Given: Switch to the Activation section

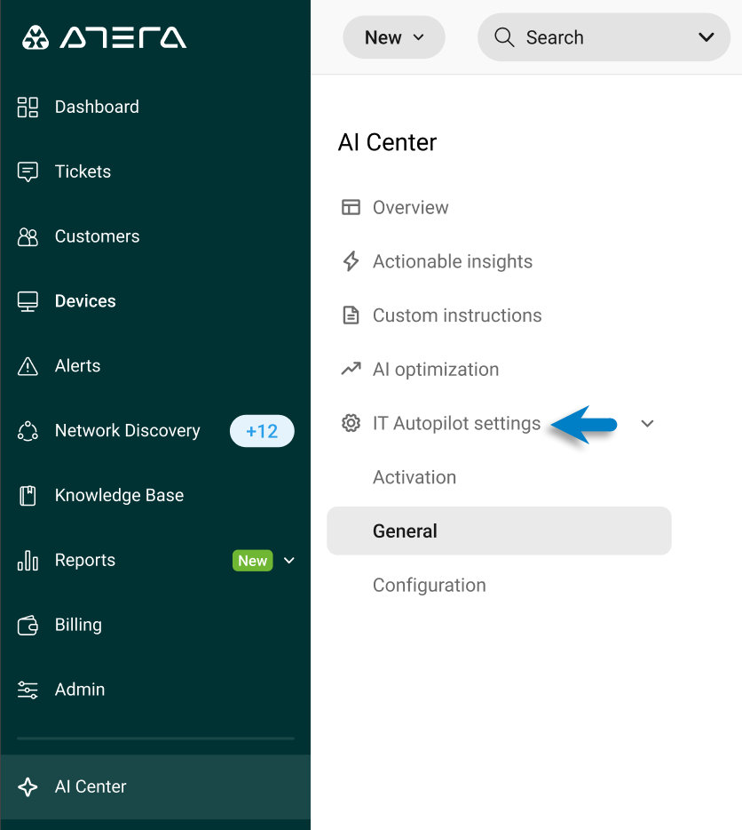Looking at the screenshot, I should [414, 477].
